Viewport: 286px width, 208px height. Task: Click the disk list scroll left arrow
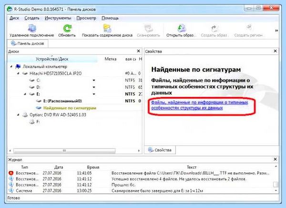click(x=10, y=150)
